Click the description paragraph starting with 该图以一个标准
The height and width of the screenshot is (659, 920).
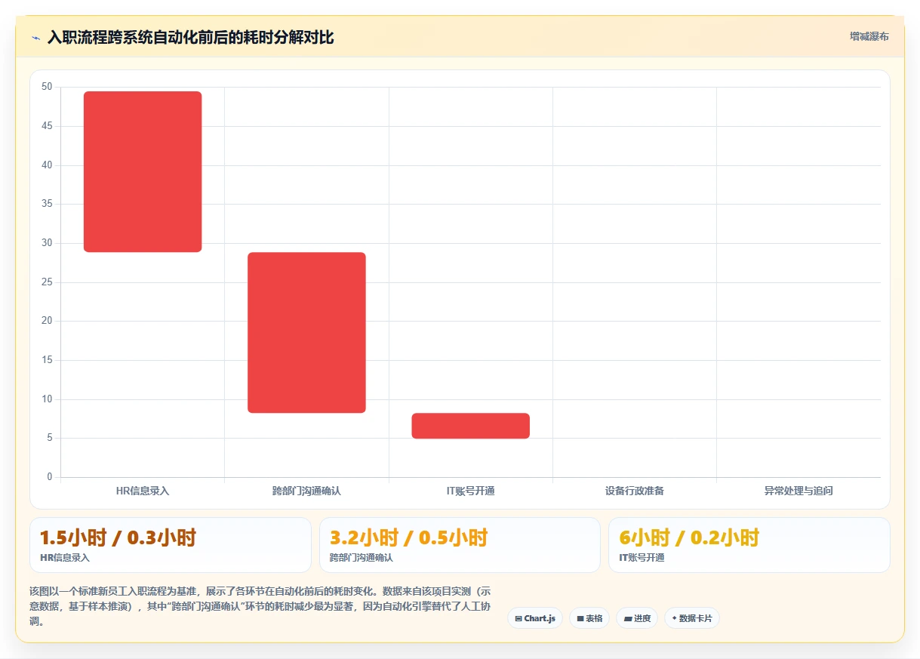261,606
